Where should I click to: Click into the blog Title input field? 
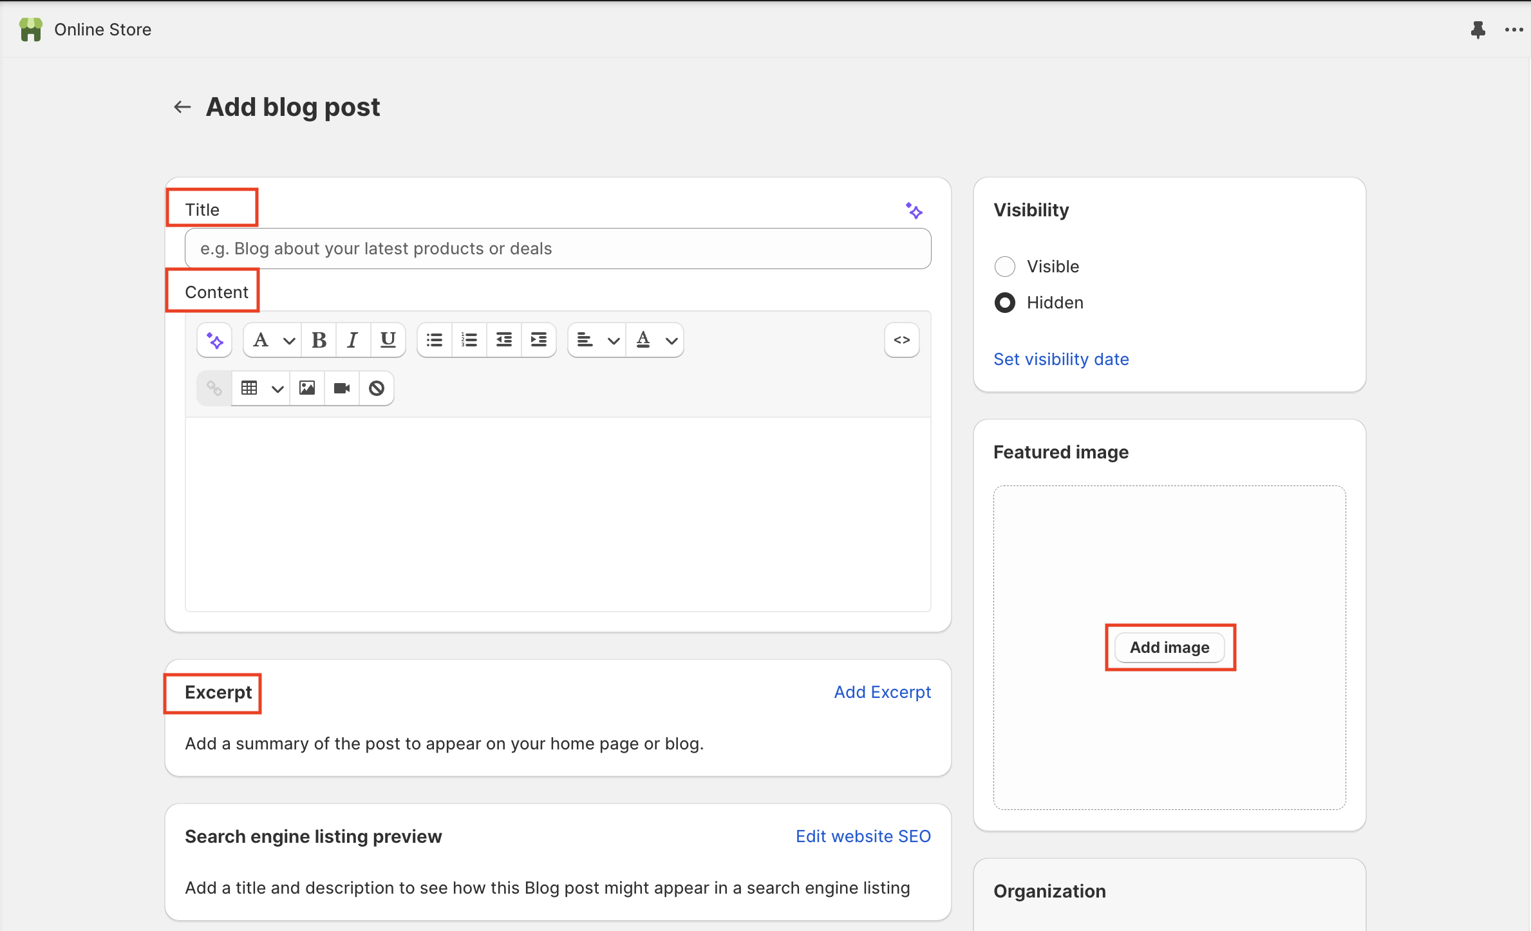click(x=558, y=249)
